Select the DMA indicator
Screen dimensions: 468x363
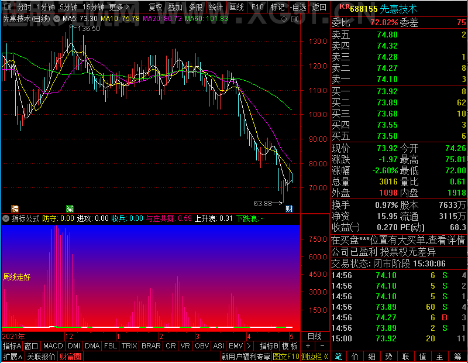[92, 346]
